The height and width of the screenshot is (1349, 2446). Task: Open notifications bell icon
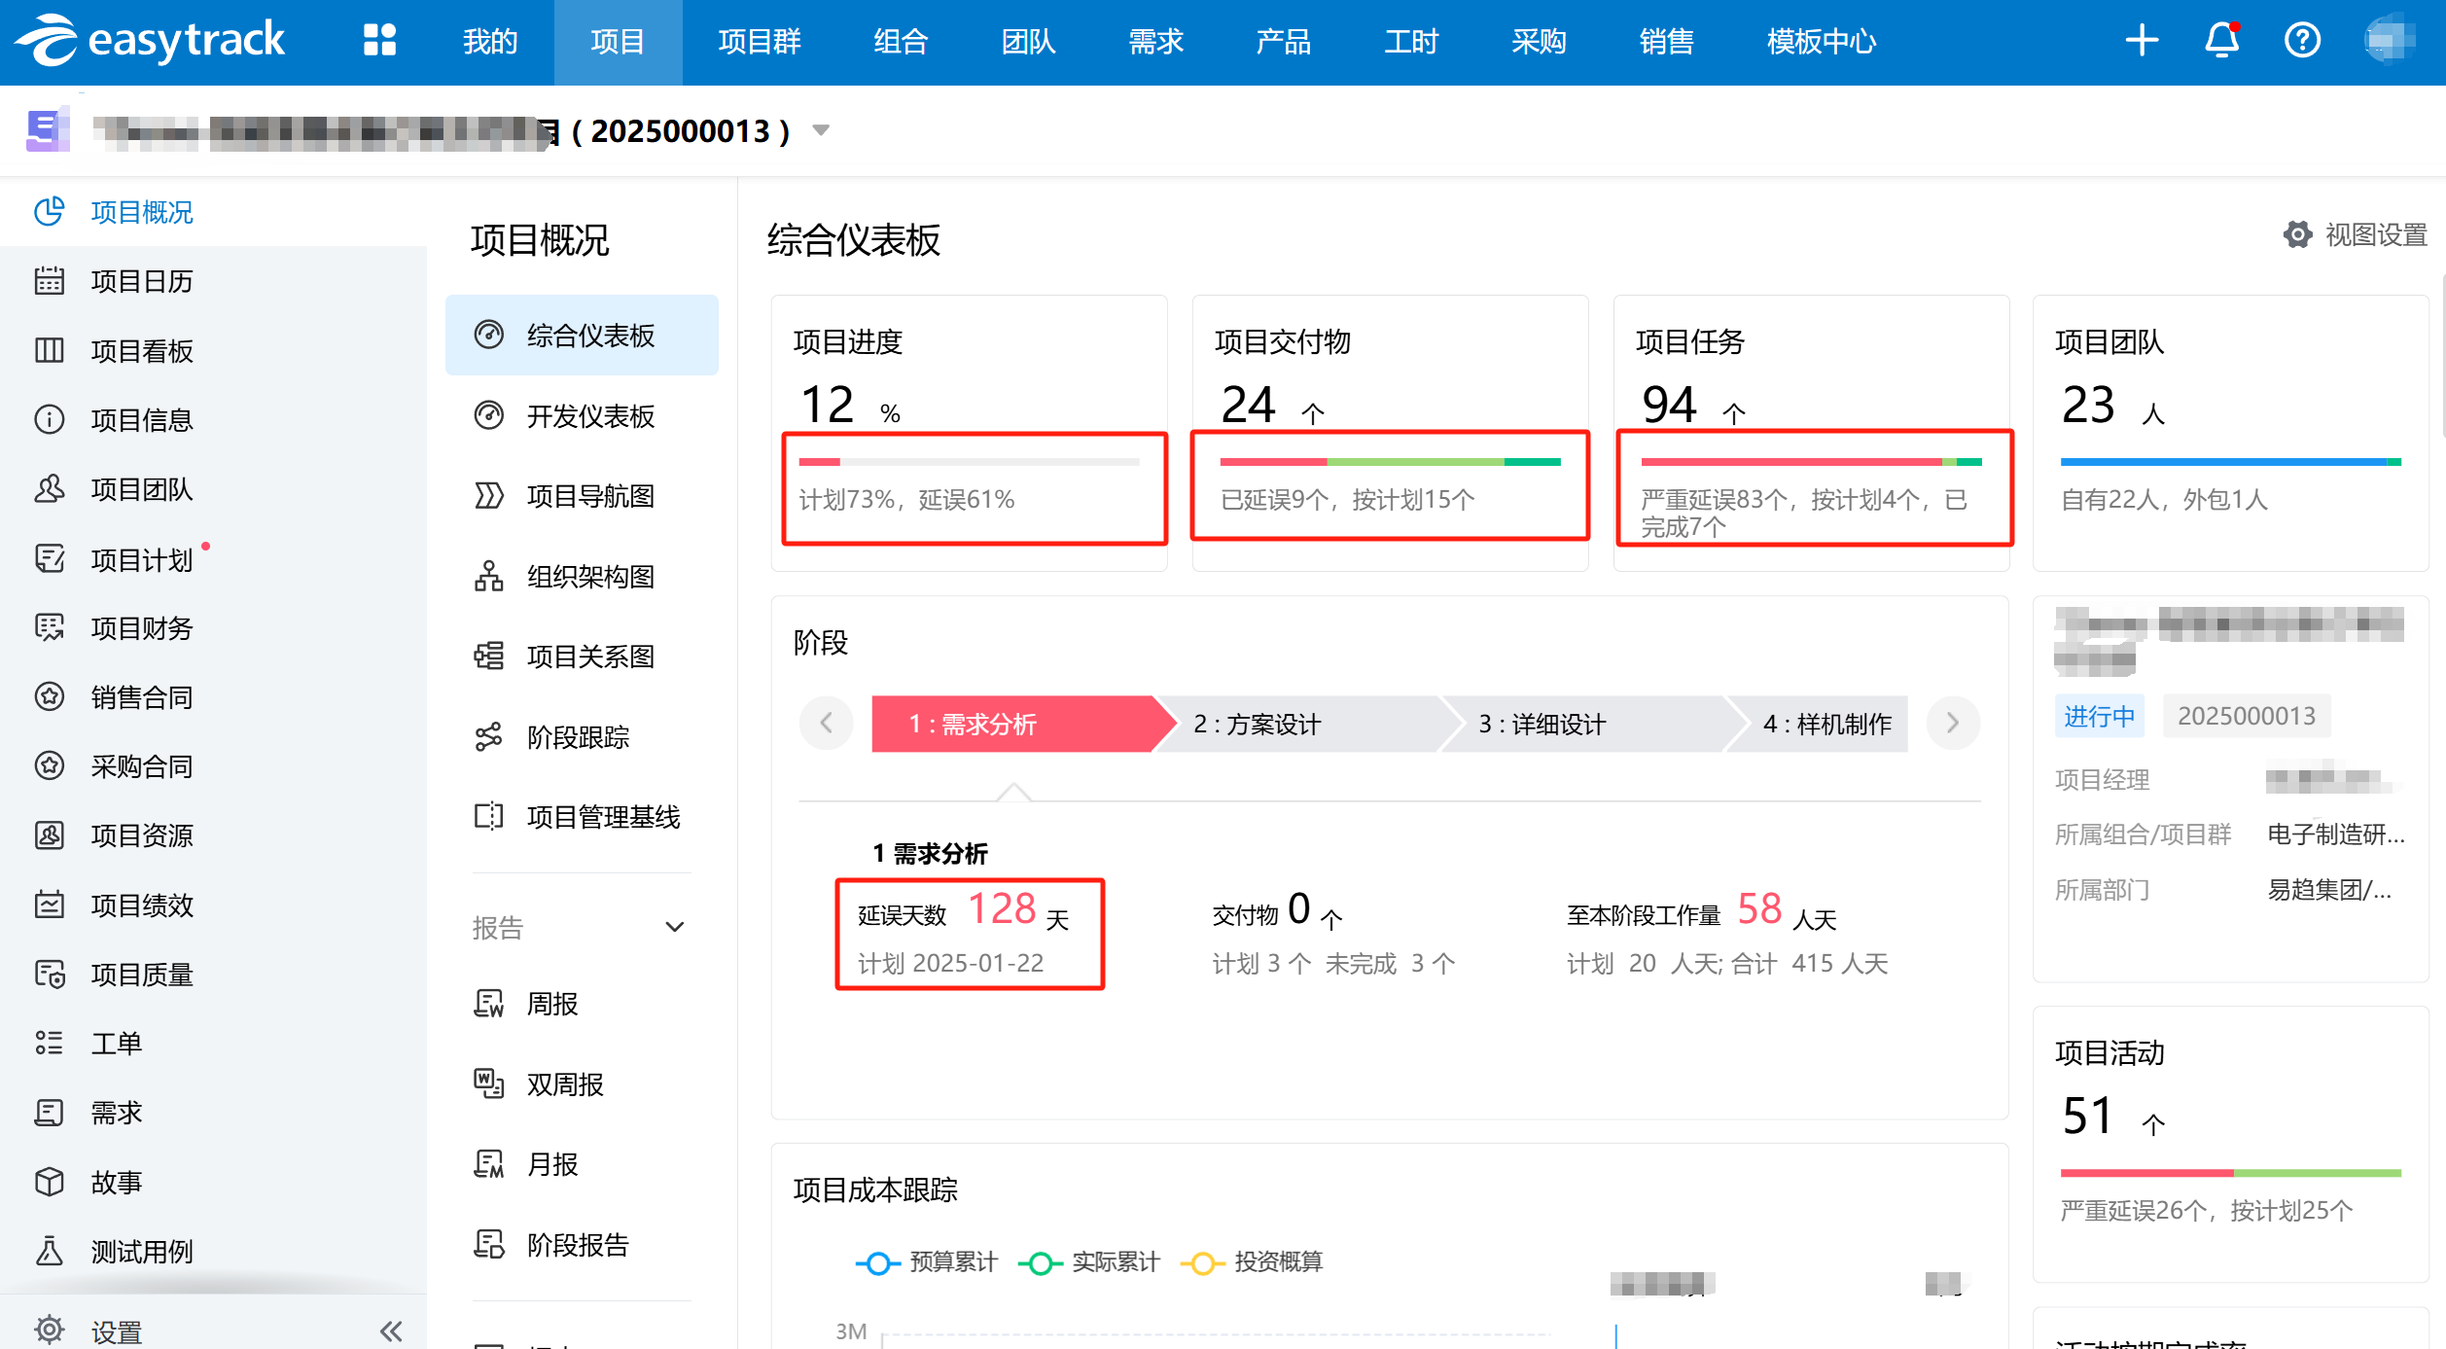pyautogui.click(x=2221, y=41)
